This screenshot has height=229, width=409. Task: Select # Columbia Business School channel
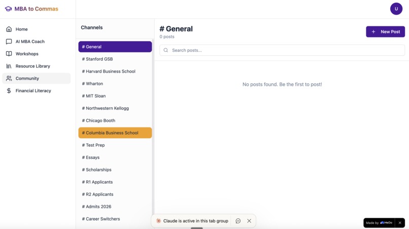tap(115, 133)
